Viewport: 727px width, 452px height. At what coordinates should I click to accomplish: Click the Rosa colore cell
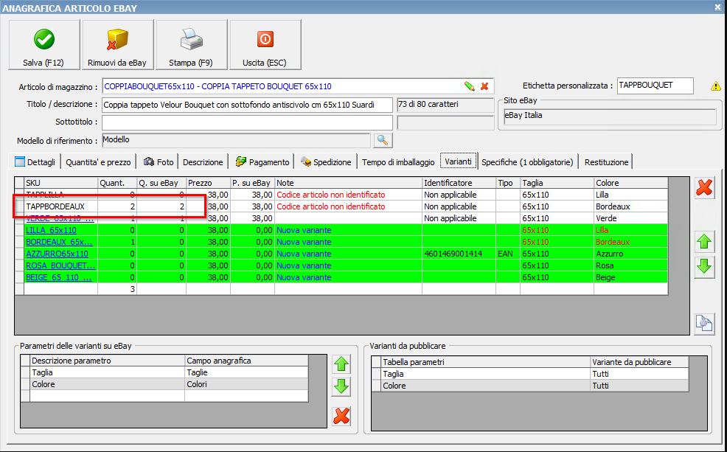coord(630,265)
